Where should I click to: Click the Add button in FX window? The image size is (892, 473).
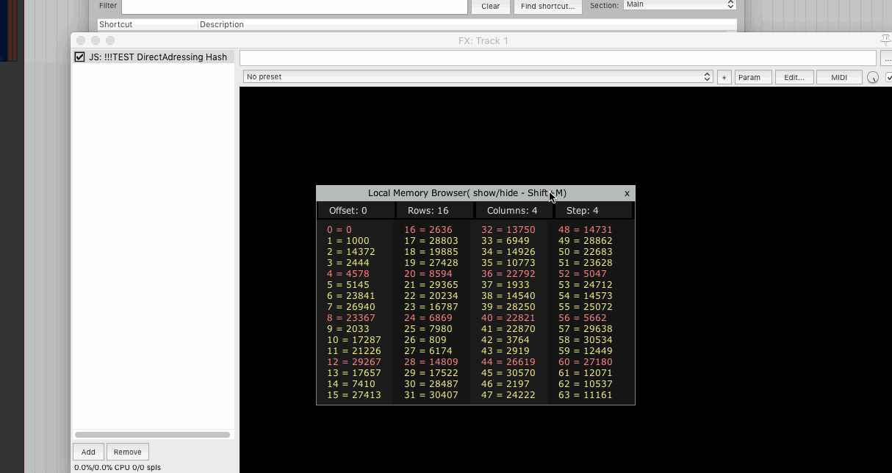point(88,452)
